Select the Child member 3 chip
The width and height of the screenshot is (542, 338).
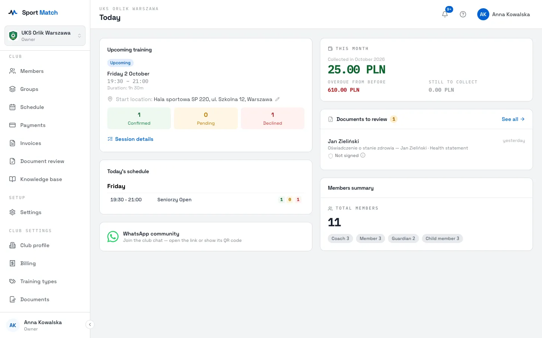pyautogui.click(x=442, y=238)
